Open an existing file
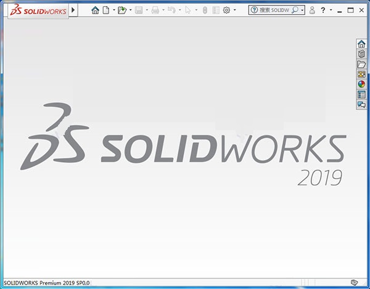 122,10
